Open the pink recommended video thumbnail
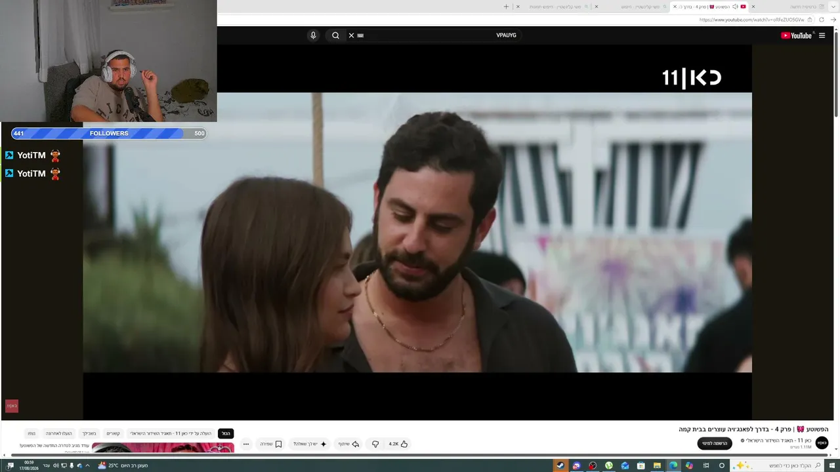Screen dimensions: 840x472 tap(163, 448)
